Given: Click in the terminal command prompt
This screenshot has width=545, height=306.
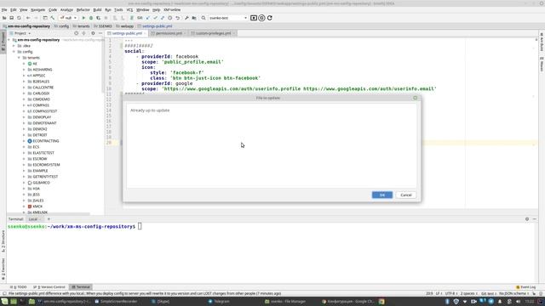Looking at the screenshot, I should click(x=140, y=227).
